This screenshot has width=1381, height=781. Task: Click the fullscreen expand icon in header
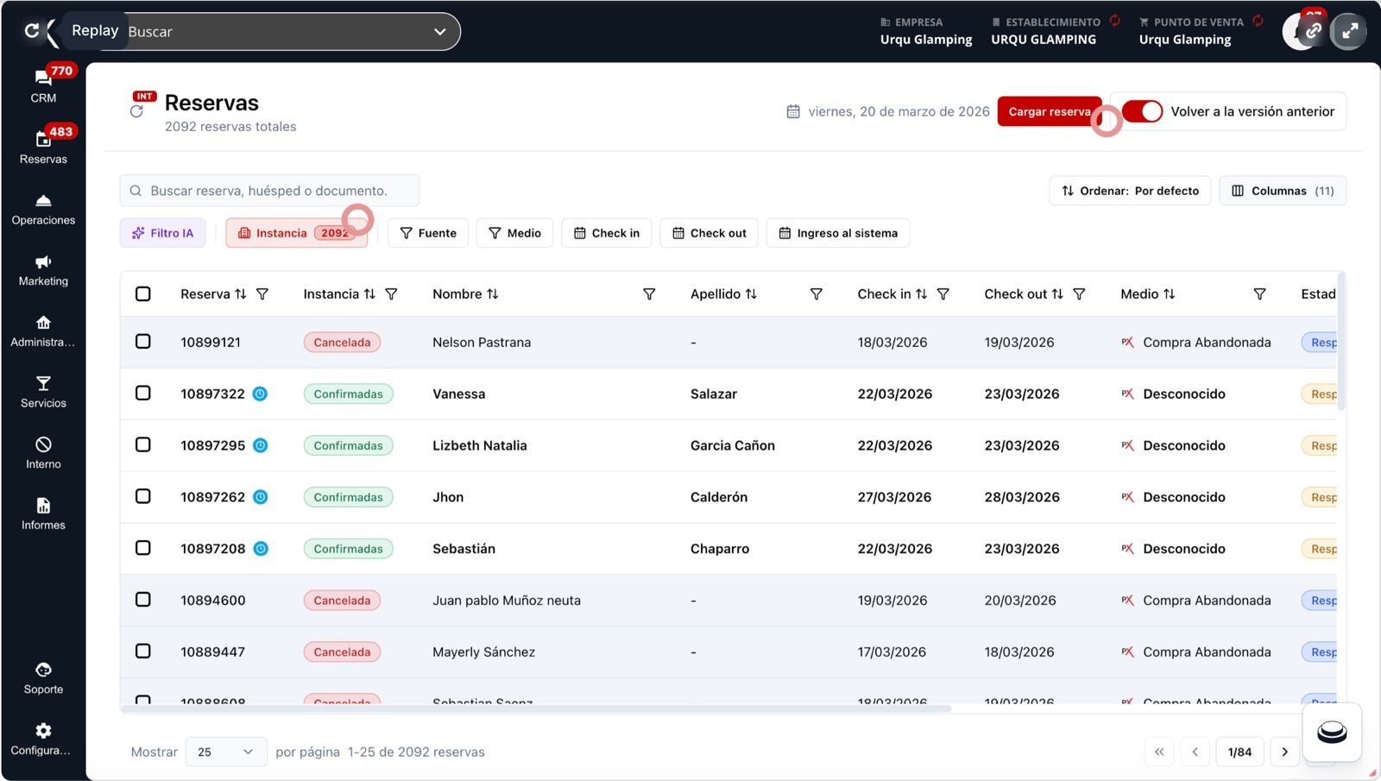tap(1349, 32)
